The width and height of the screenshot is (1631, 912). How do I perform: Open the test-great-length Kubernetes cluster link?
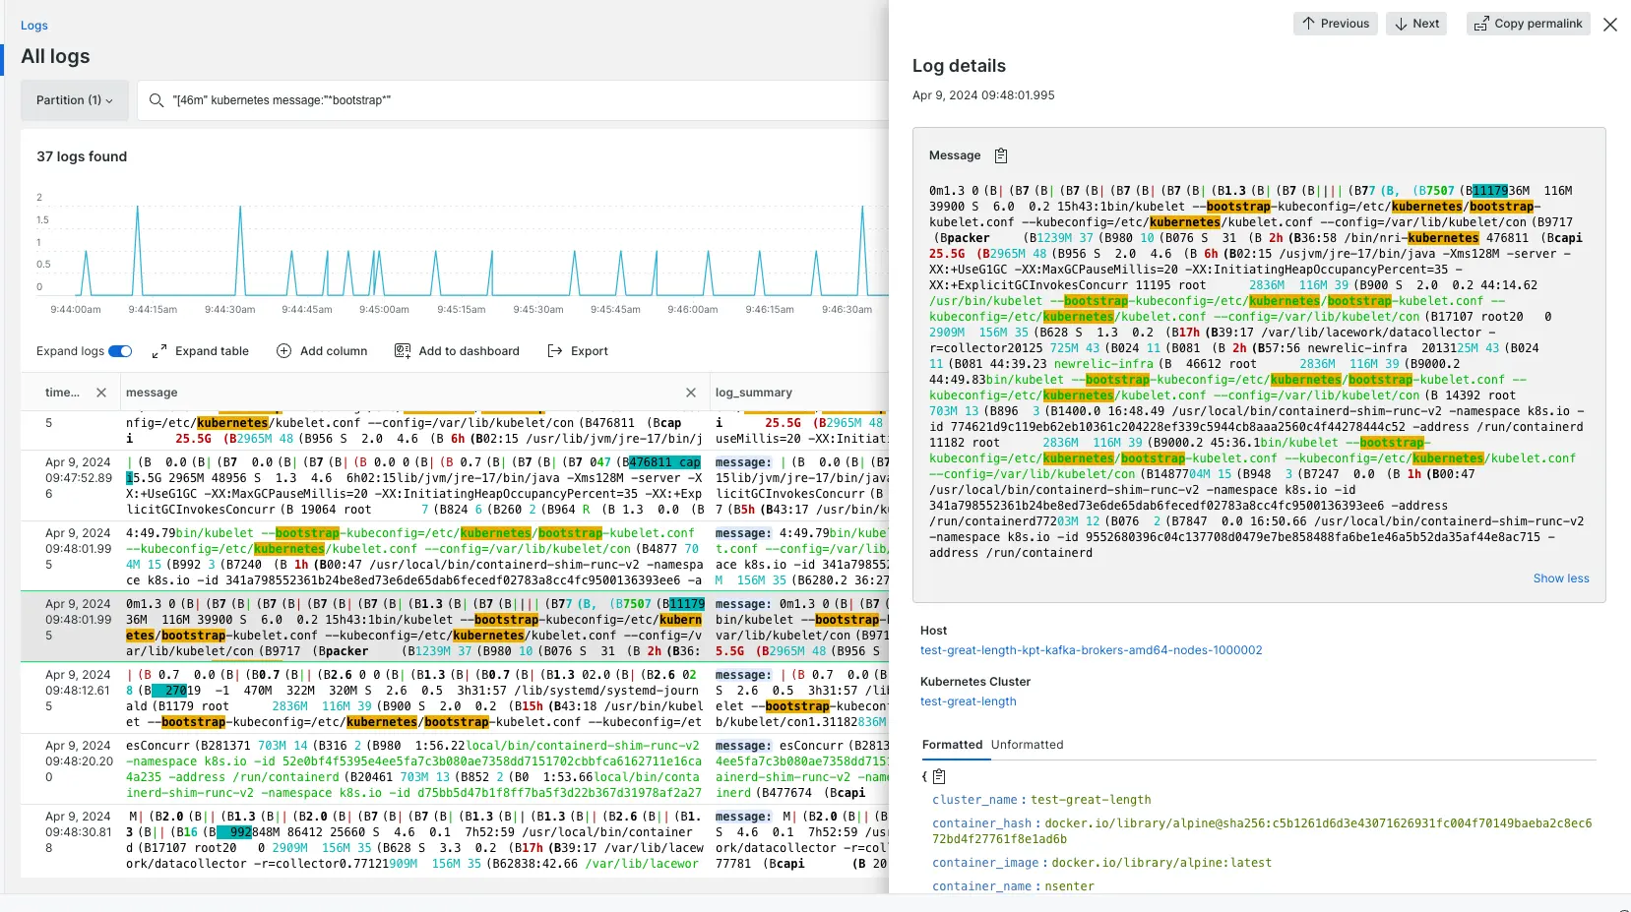[x=969, y=701]
